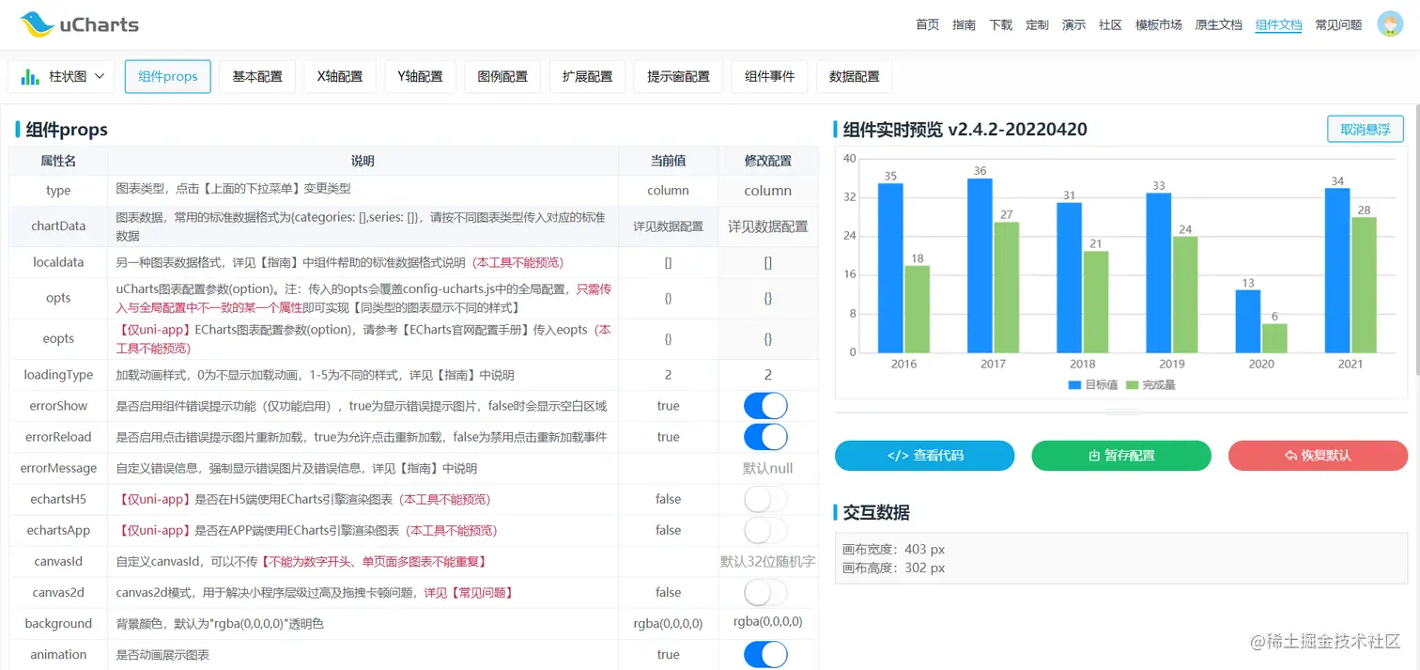This screenshot has height=670, width=1420.
Task: Switch to 基本配置 tab
Action: click(257, 77)
